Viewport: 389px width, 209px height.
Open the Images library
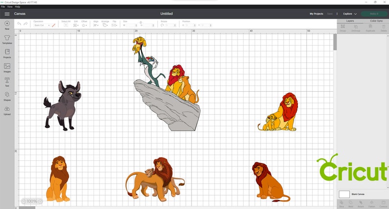(x=7, y=68)
